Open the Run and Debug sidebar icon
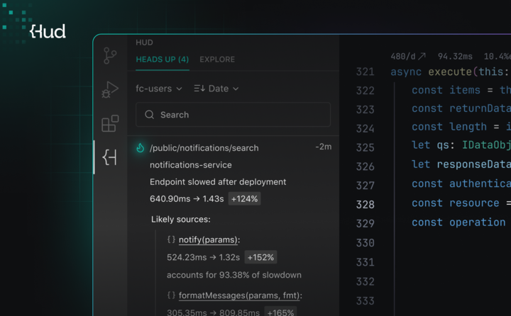The width and height of the screenshot is (511, 316). tap(110, 89)
